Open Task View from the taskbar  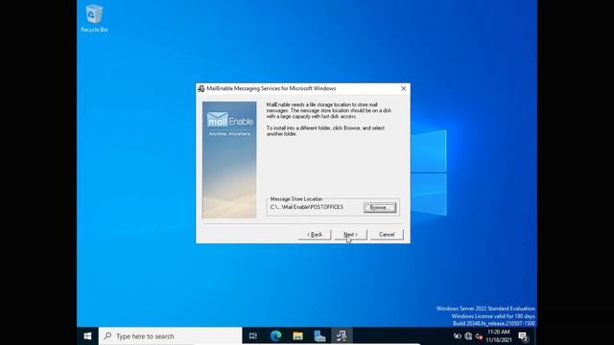click(253, 336)
